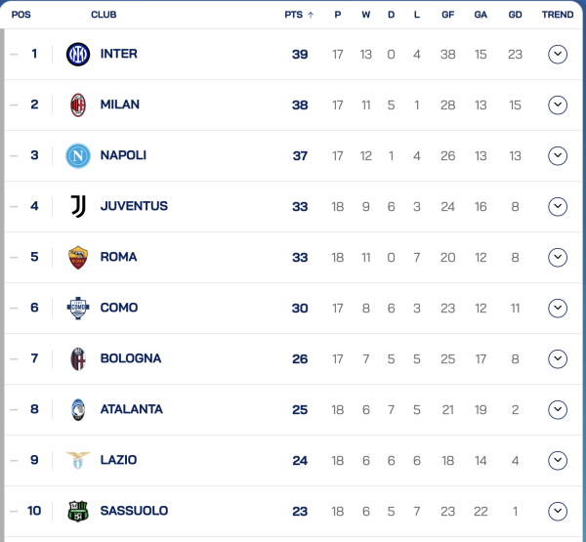This screenshot has width=586, height=542.
Task: Click the GD column header
Action: [515, 15]
